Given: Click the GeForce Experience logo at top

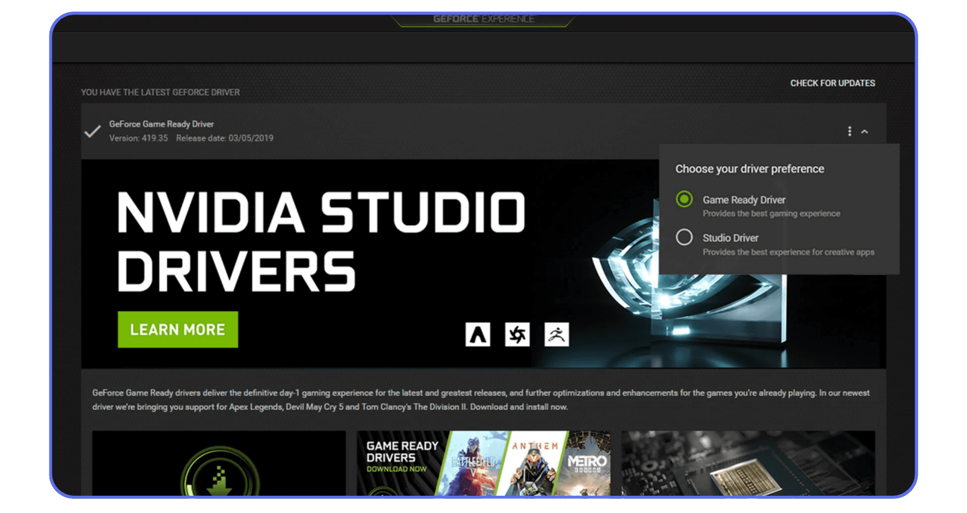Looking at the screenshot, I should (x=483, y=19).
